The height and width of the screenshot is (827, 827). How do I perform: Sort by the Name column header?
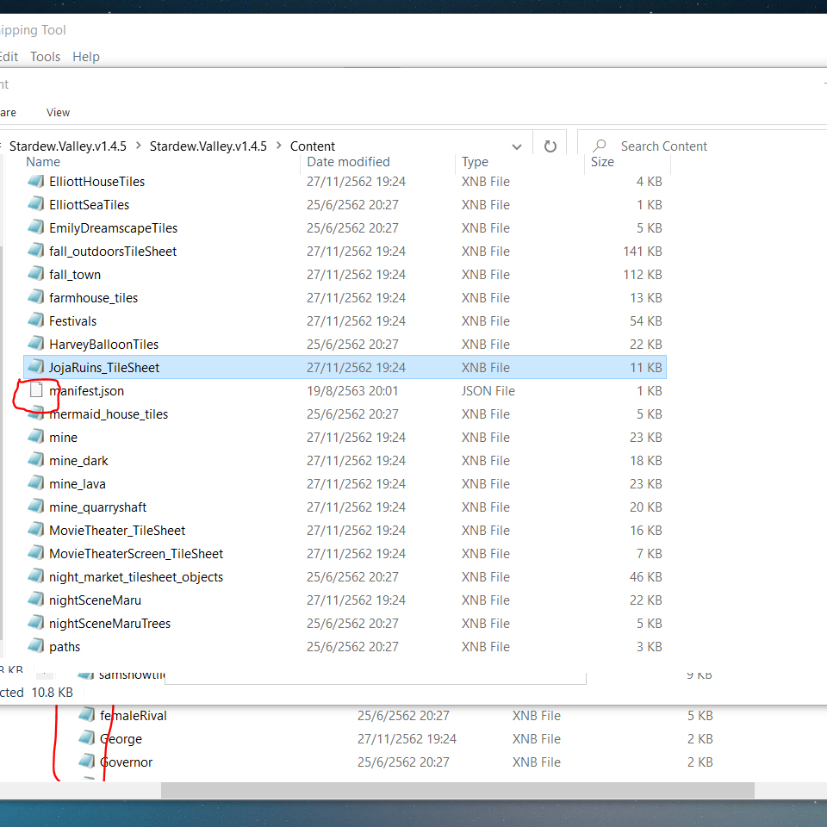tap(43, 162)
